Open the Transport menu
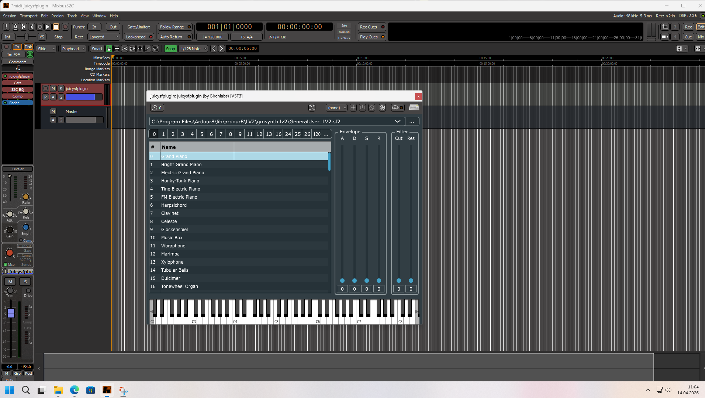 point(29,16)
